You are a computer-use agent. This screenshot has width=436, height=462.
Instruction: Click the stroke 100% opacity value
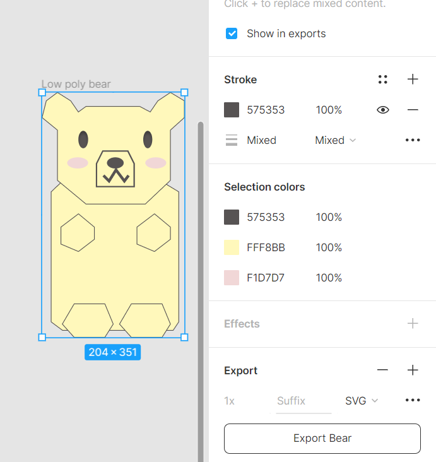329,110
